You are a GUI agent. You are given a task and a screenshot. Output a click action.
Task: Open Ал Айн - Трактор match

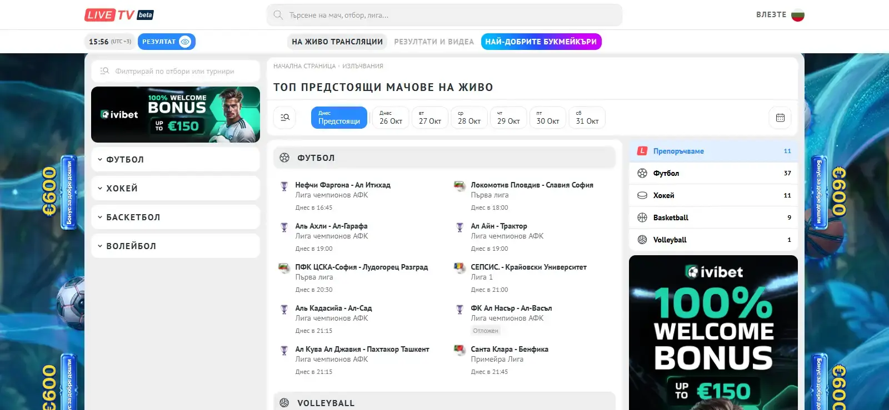pos(499,226)
